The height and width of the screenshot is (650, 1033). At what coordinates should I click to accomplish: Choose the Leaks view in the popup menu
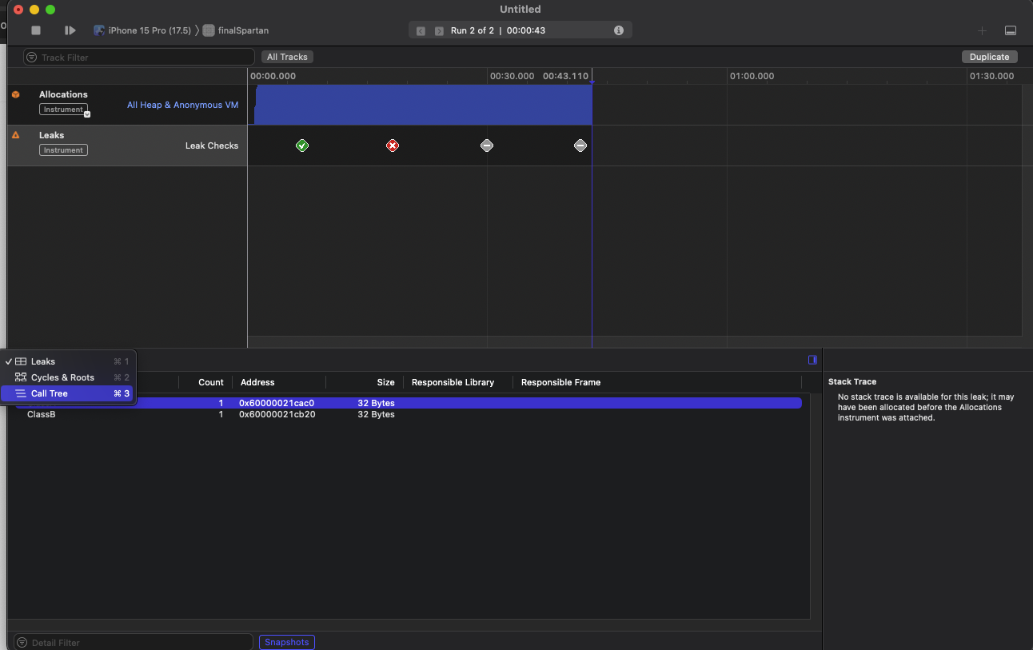tap(69, 361)
